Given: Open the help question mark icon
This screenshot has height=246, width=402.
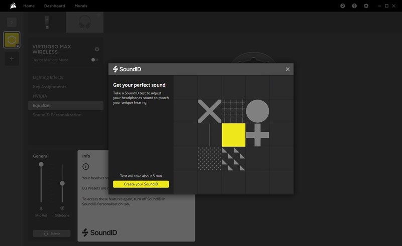Looking at the screenshot, I should [354, 6].
